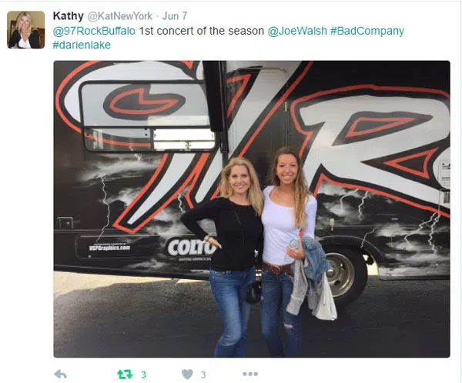Click the reply arrow icon

(60, 375)
